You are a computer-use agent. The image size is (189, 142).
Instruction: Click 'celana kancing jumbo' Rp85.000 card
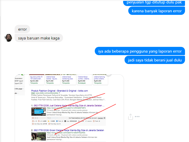[101, 80]
